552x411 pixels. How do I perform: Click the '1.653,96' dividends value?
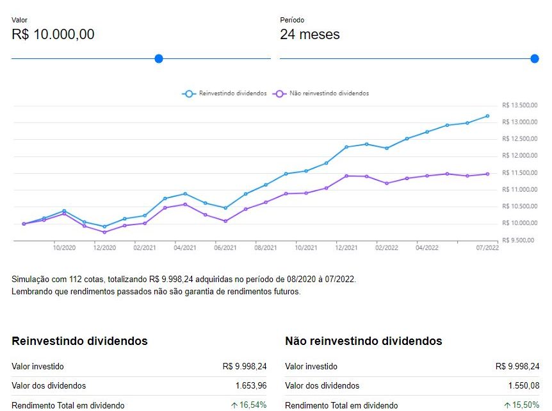(x=251, y=385)
